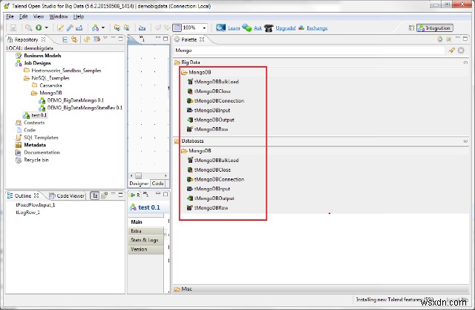Screen dimensions: 475x310
Task: Switch to the Designer editor tab
Action: pos(139,183)
